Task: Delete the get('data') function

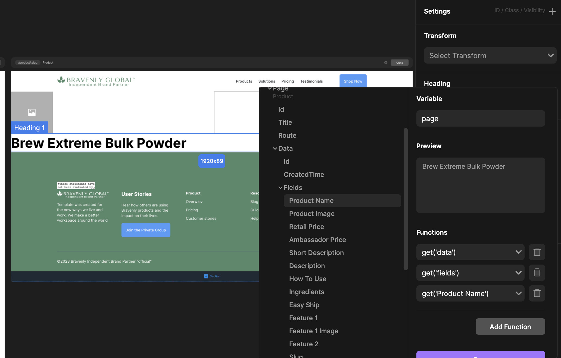Action: click(537, 252)
